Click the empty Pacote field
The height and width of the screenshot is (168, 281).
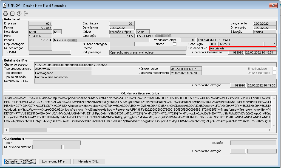(x=148, y=48)
